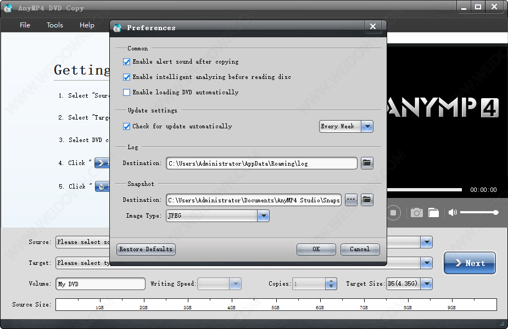The image size is (508, 329).
Task: Mute audio with the speaker icon
Action: pos(453,213)
